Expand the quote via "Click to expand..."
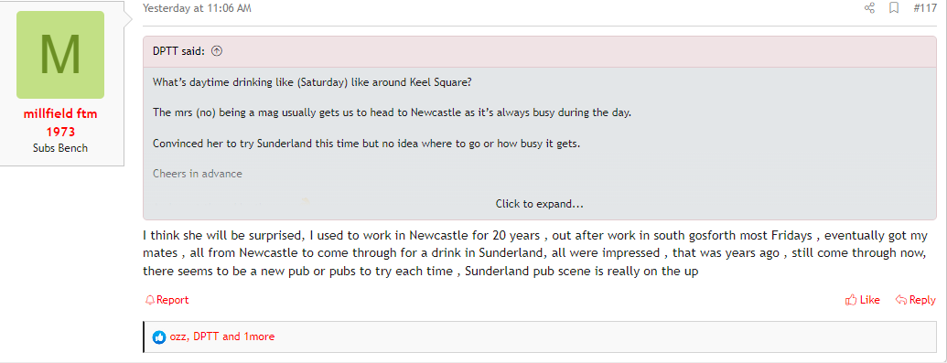The image size is (947, 363). pos(539,204)
